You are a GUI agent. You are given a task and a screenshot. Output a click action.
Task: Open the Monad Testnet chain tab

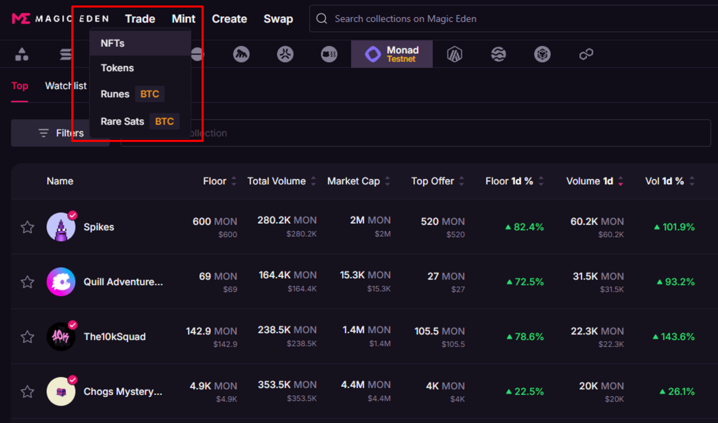[392, 54]
